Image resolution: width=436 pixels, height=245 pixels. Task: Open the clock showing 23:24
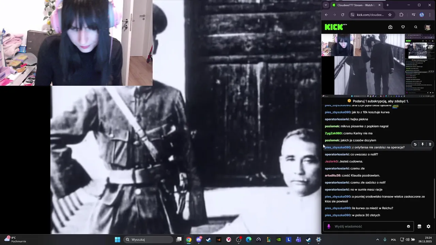(x=425, y=240)
